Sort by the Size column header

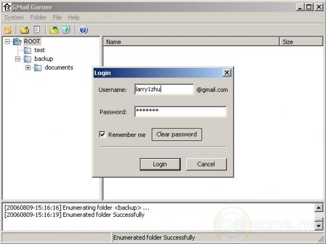coord(301,41)
